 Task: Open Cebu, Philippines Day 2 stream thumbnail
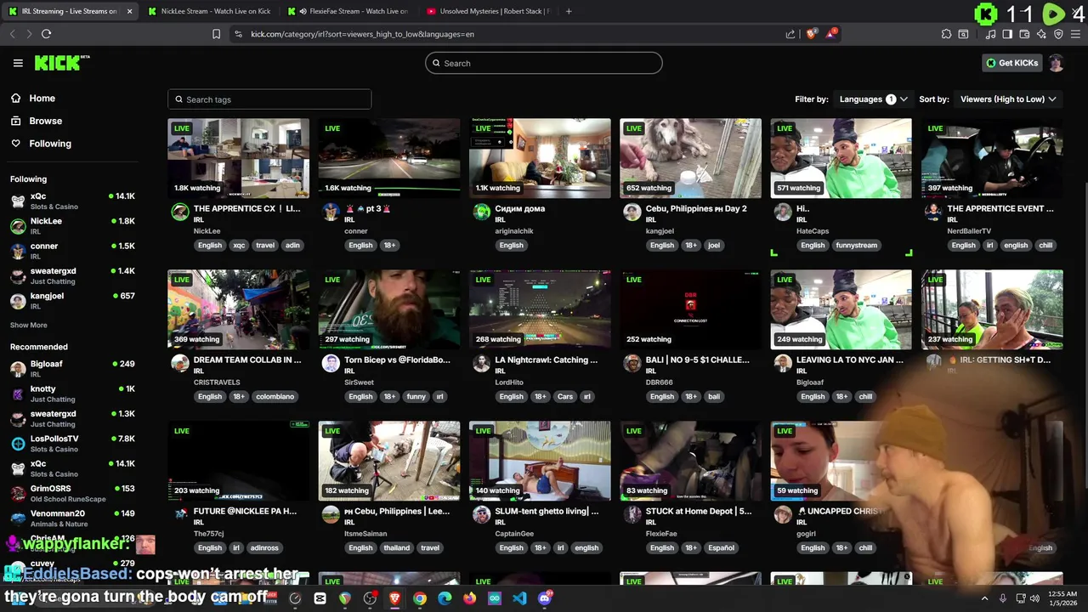690,158
